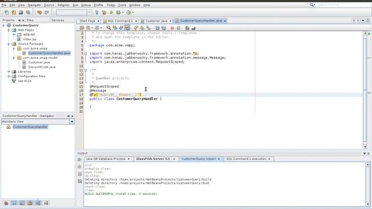Collapse the Source Packages node

pos(9,44)
